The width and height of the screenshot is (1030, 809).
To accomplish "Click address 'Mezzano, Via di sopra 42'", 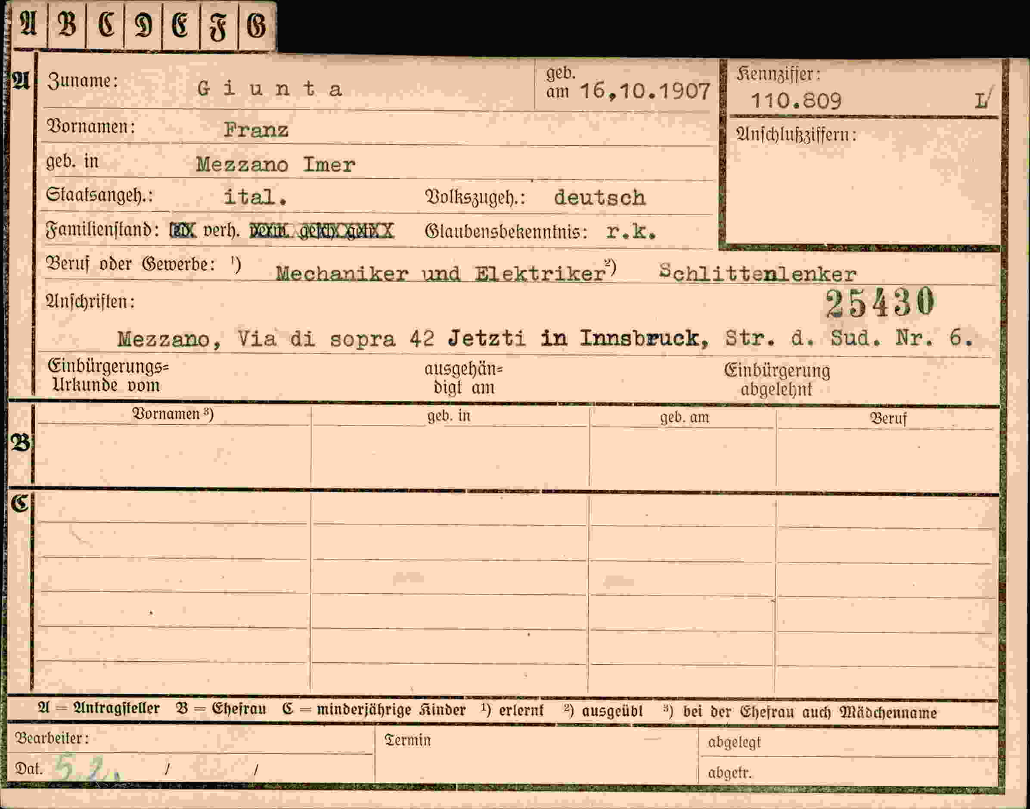I will (x=276, y=339).
